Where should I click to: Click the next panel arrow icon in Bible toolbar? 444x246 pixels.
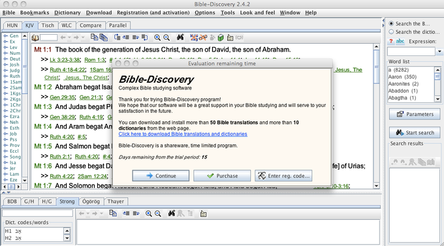(136, 37)
